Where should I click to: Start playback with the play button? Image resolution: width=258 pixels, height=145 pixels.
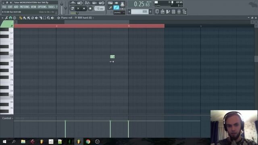pyautogui.click(x=78, y=8)
